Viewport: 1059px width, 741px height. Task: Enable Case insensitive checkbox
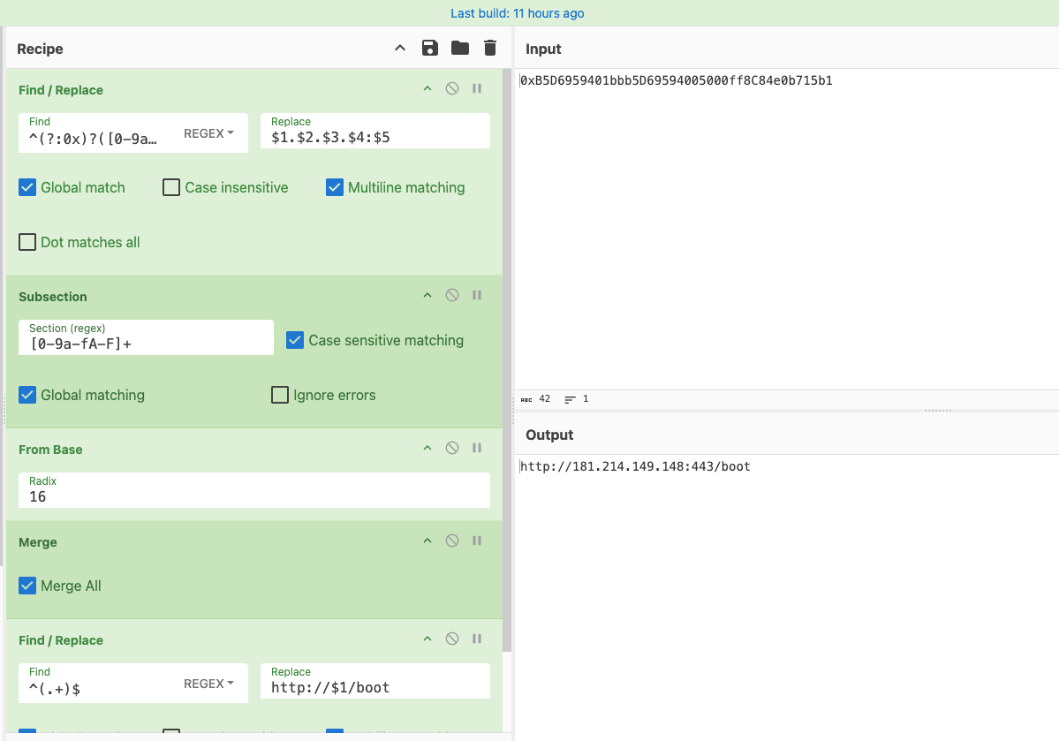click(171, 187)
